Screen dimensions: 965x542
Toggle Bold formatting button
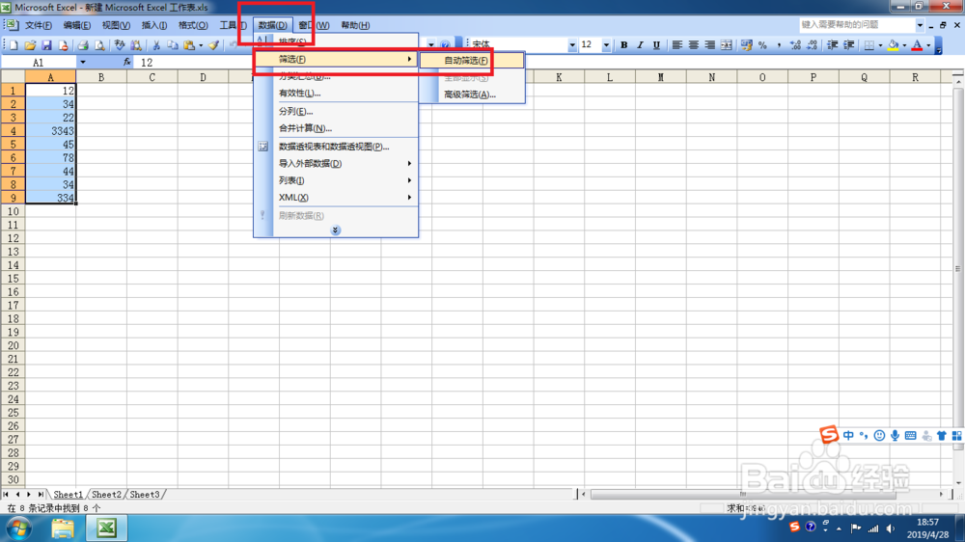(623, 45)
